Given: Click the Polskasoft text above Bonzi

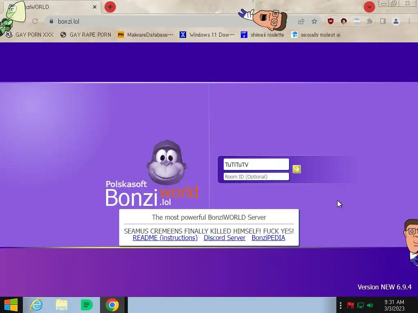Looking at the screenshot, I should (127, 184).
